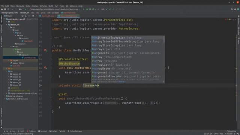Choose Arrays java.util completion suggestion

click(x=127, y=49)
